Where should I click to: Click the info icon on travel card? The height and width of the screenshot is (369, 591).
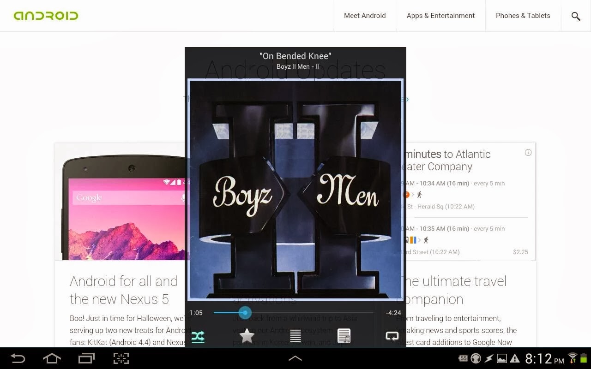(x=528, y=153)
